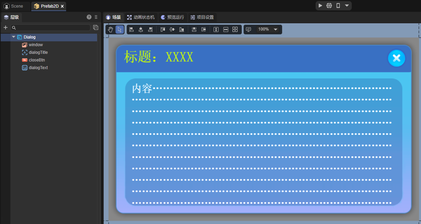The width and height of the screenshot is (421, 224).
Task: Open dropdown arrow next to mobile preview icon
Action: click(347, 6)
